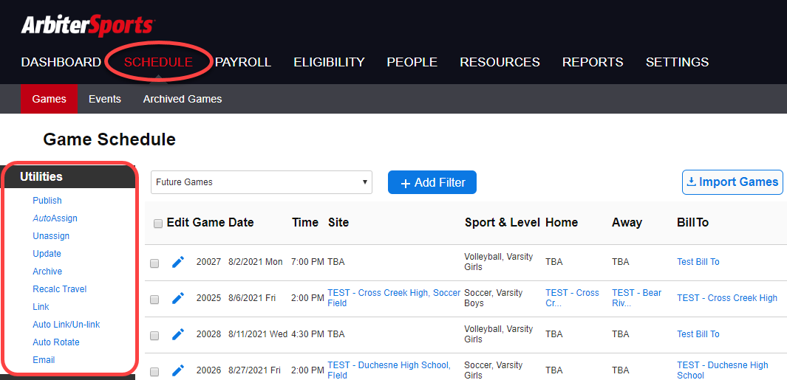Select Unassign under Utilities
Viewport: 787px width, 380px height.
click(x=51, y=235)
